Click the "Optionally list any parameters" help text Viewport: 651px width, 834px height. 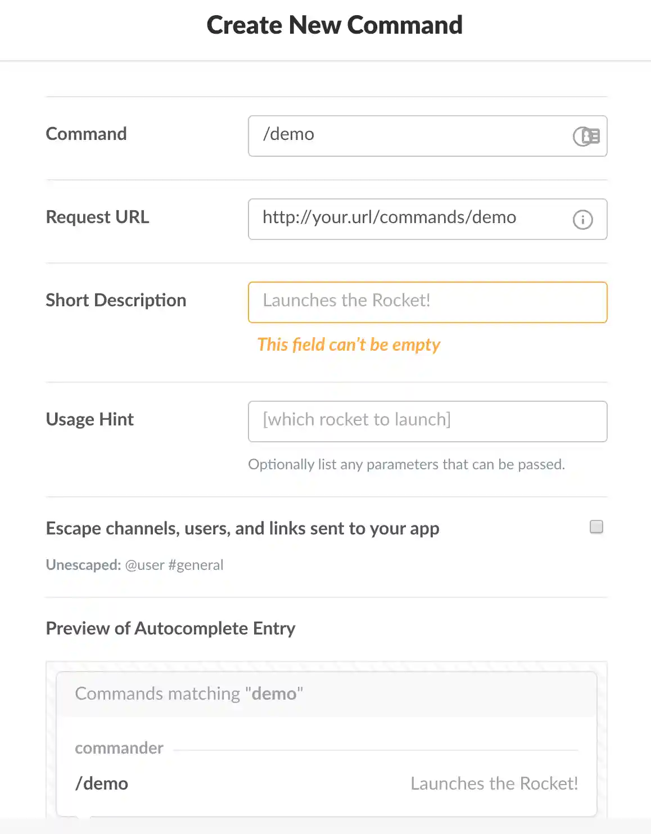tap(406, 464)
